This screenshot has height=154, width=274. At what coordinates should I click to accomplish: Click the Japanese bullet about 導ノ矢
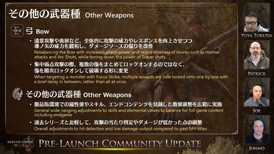point(113,43)
